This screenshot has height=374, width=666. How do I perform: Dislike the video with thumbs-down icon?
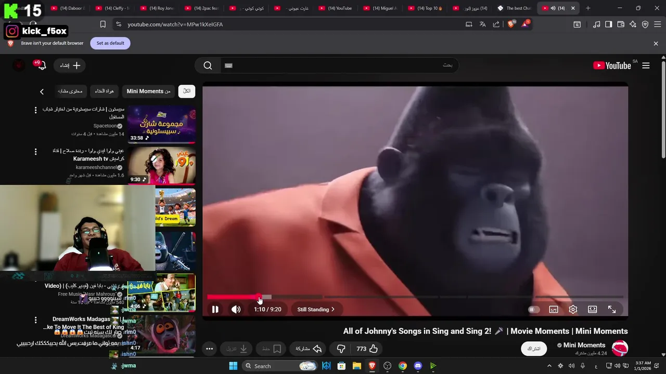click(x=341, y=349)
